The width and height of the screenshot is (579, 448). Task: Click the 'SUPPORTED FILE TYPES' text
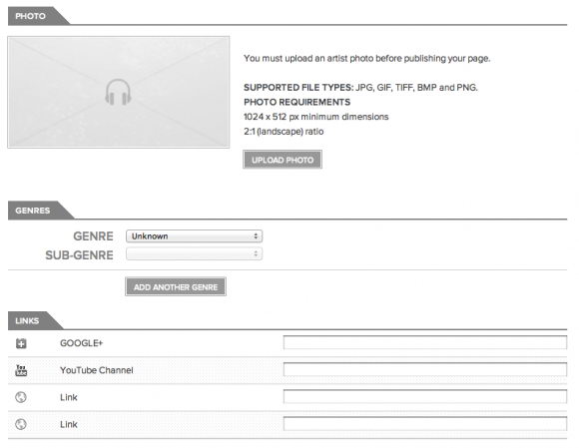[x=298, y=88]
